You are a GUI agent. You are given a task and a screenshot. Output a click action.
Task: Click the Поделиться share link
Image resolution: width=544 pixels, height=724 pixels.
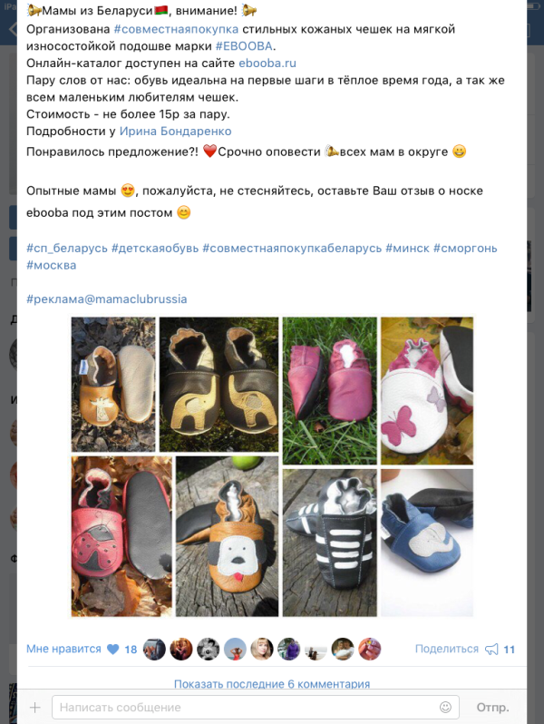point(447,649)
